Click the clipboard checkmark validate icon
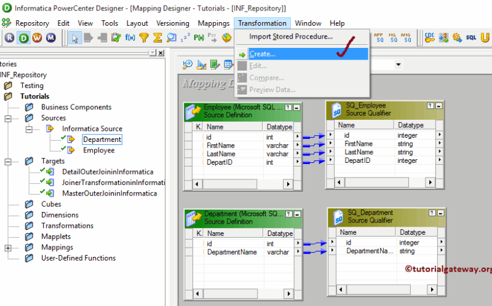The width and height of the screenshot is (492, 306). (116, 38)
